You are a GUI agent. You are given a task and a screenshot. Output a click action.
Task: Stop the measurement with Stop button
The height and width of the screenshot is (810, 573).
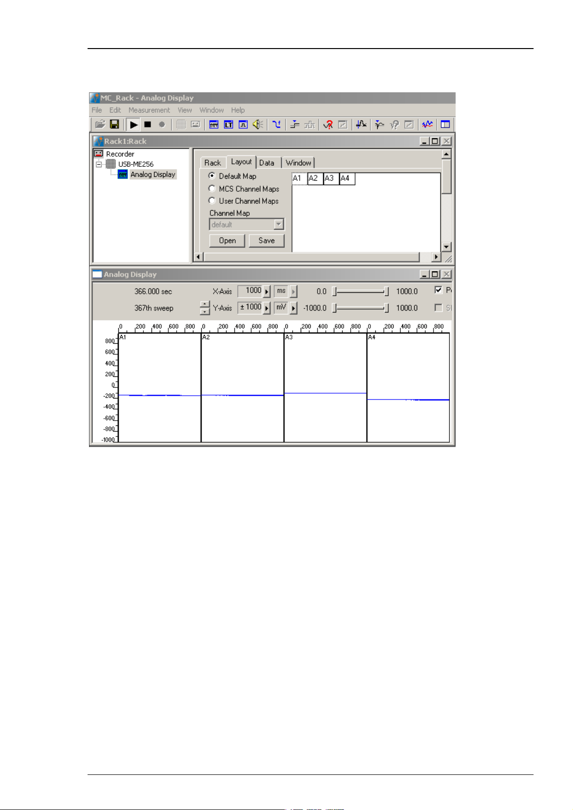point(148,125)
